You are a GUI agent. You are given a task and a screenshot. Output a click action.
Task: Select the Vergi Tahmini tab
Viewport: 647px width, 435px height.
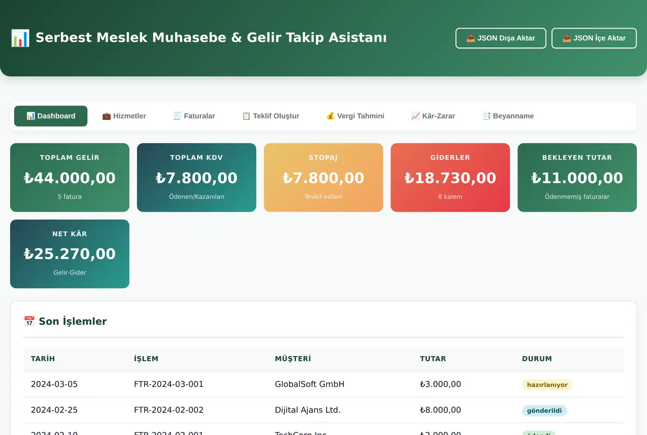(x=355, y=116)
